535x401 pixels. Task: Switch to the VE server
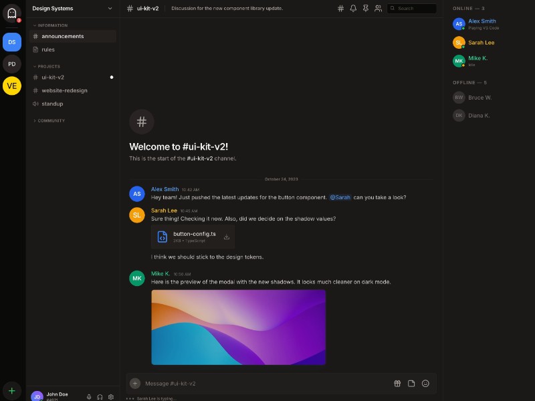[x=12, y=86]
